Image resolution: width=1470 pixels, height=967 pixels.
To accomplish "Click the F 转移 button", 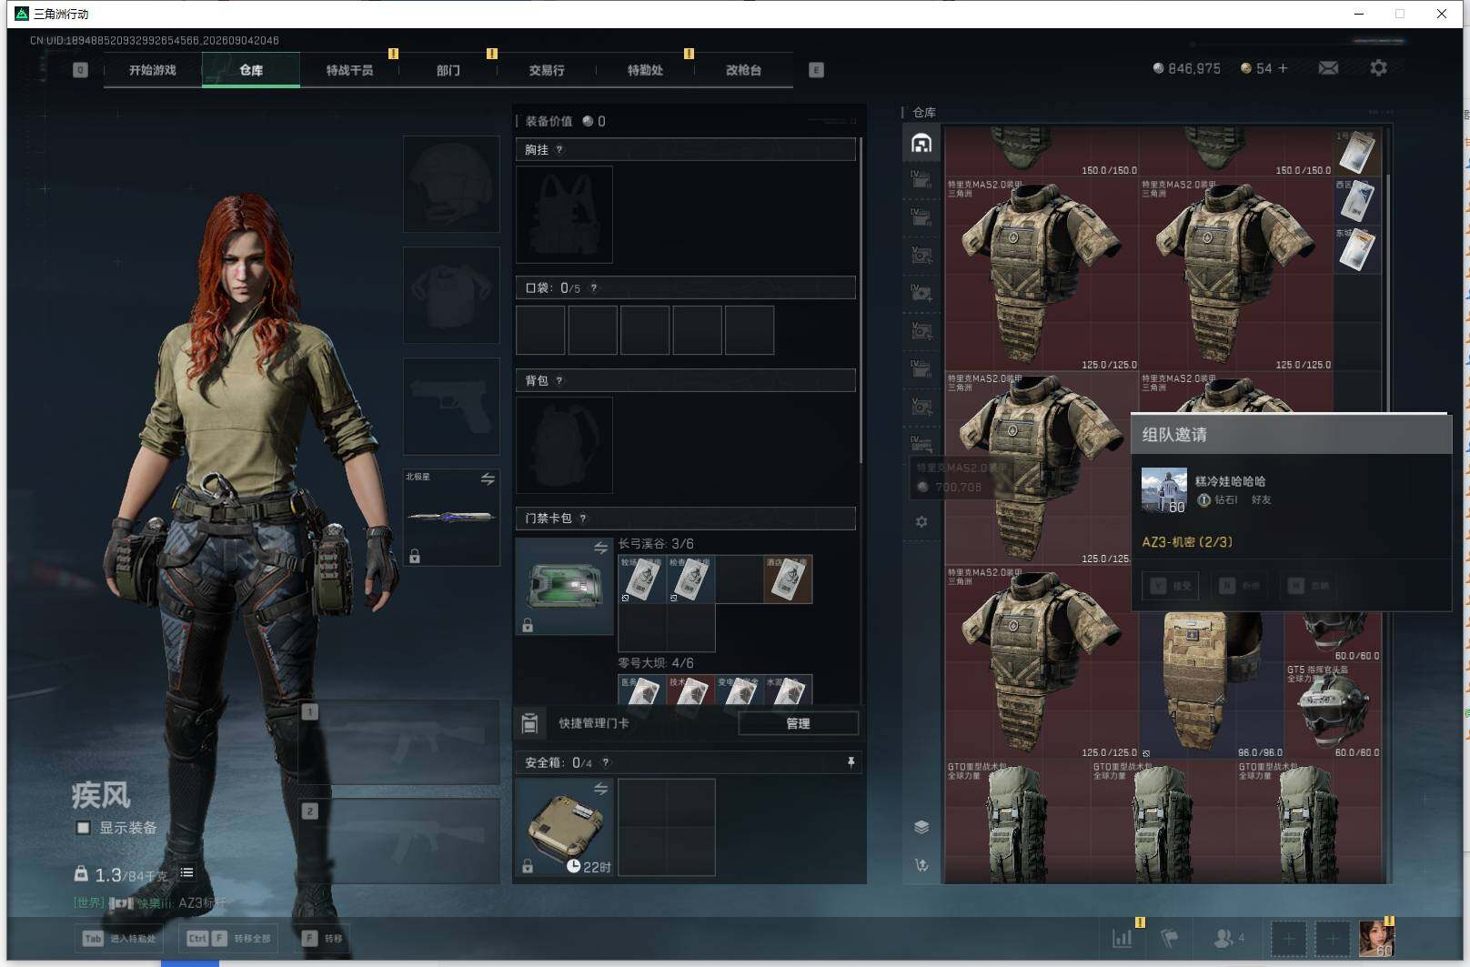I will coord(322,938).
